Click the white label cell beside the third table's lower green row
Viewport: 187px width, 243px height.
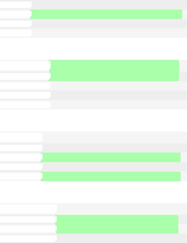pos(21,176)
